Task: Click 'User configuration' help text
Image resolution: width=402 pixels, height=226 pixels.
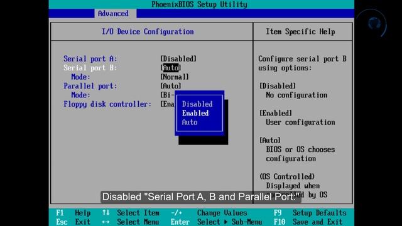Action: click(300, 122)
